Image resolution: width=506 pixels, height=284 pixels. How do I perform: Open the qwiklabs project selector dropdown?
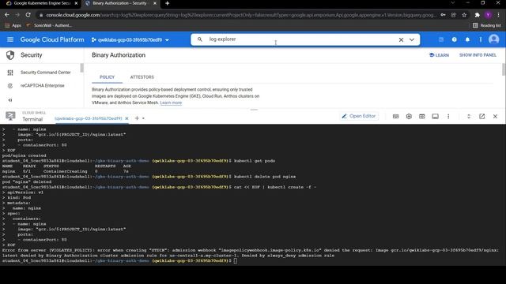point(130,40)
